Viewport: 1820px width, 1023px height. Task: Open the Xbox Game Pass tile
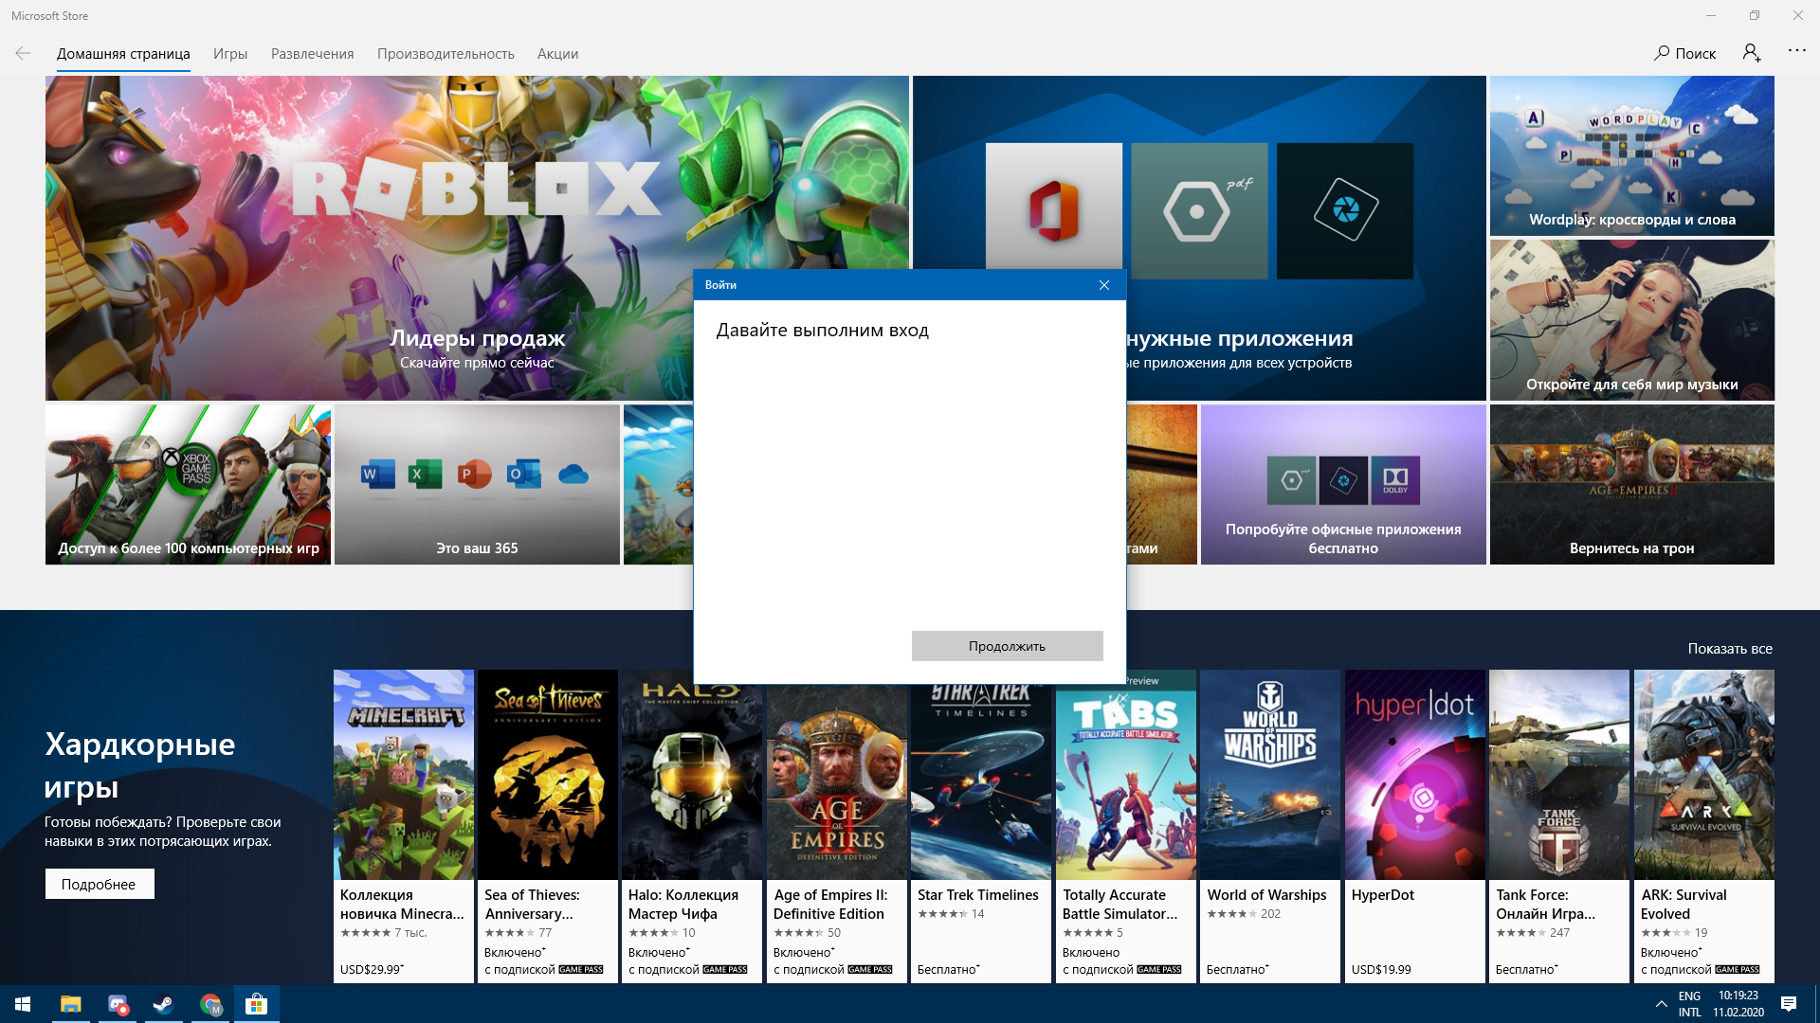[x=188, y=485]
